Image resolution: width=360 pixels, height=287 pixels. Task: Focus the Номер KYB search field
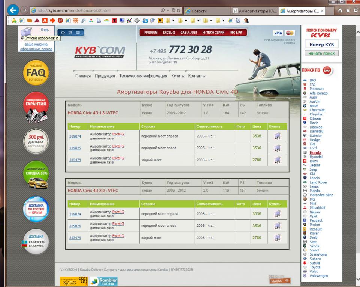coord(321,44)
